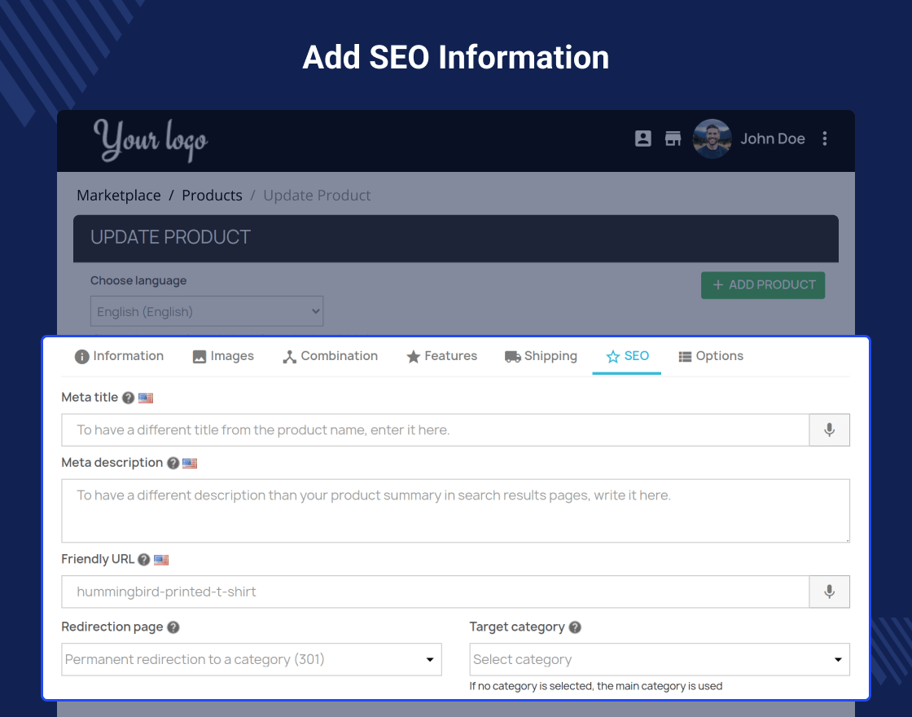Open the Choose language dropdown
The width and height of the screenshot is (912, 717).
click(x=207, y=311)
